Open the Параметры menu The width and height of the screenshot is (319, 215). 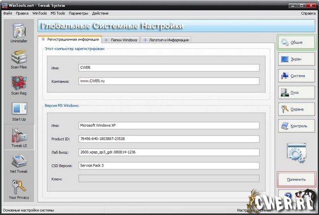pyautogui.click(x=79, y=13)
